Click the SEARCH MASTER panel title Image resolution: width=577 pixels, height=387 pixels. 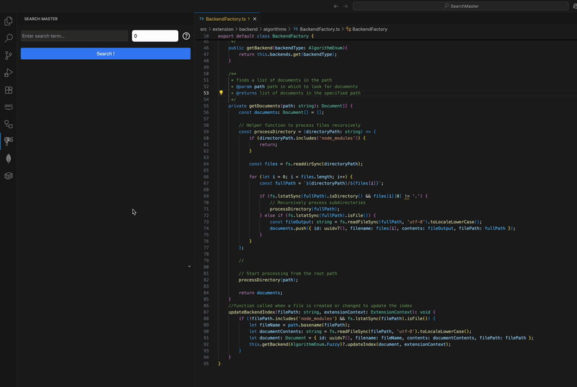pyautogui.click(x=41, y=19)
